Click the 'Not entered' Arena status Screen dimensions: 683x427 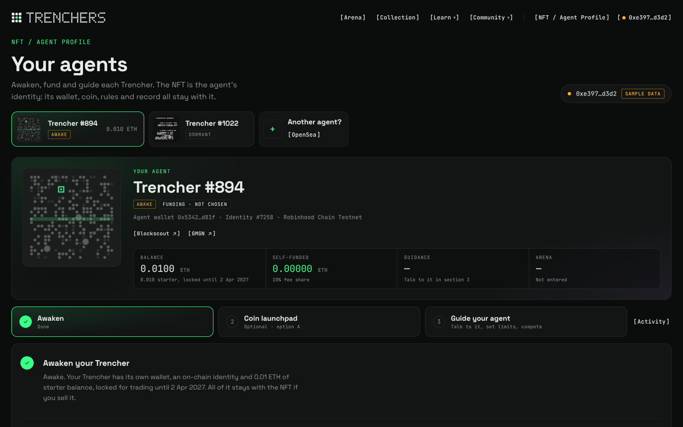pos(551,280)
